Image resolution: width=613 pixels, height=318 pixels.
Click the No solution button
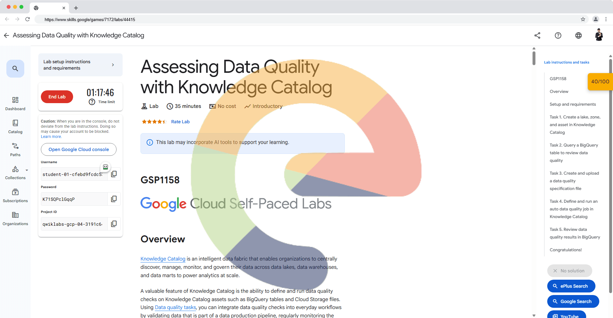569,271
